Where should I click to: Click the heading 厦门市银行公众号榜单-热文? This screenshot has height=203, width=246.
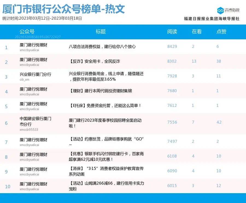(x=63, y=9)
